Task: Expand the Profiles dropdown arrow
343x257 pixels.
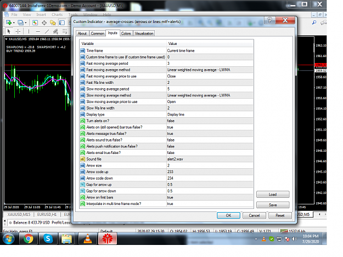Action: click(25, 22)
